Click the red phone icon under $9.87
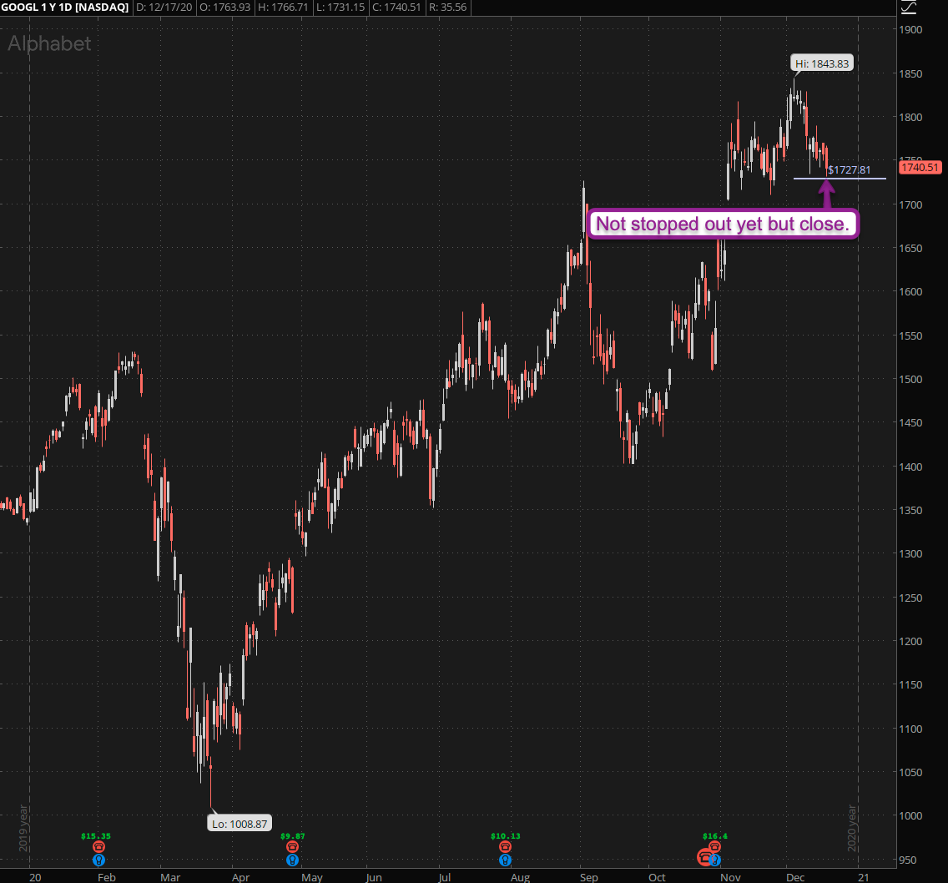 (292, 847)
